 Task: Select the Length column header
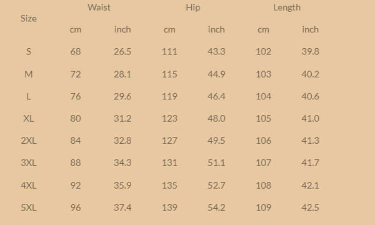click(286, 7)
